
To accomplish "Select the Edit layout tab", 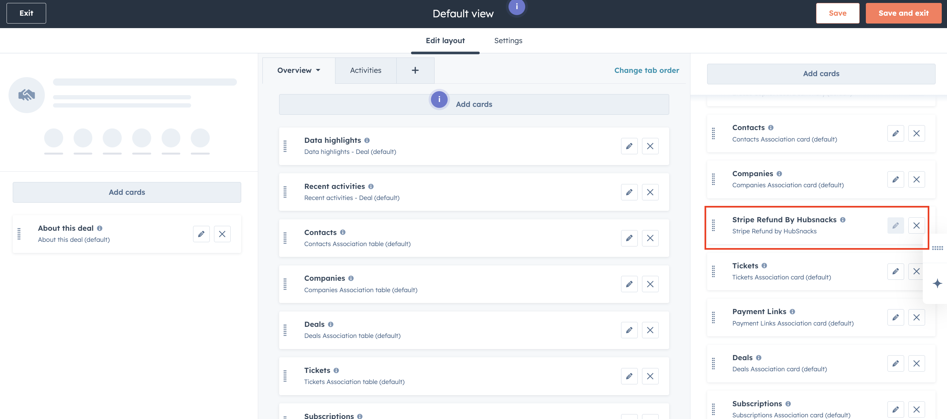I will [x=445, y=41].
